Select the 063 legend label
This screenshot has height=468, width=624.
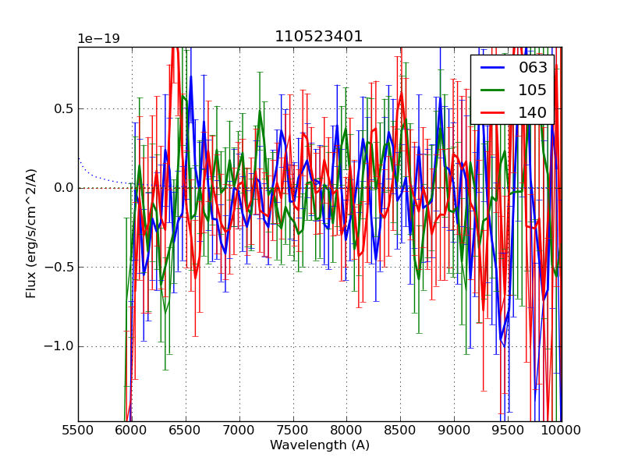coord(533,68)
